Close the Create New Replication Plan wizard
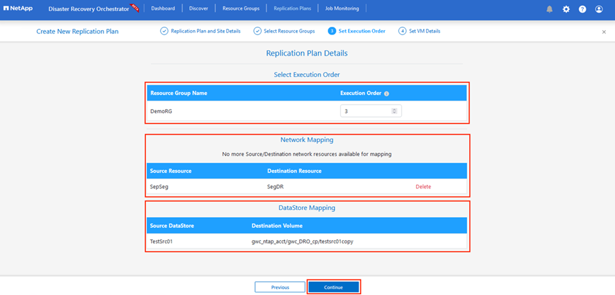This screenshot has width=615, height=295. (604, 32)
